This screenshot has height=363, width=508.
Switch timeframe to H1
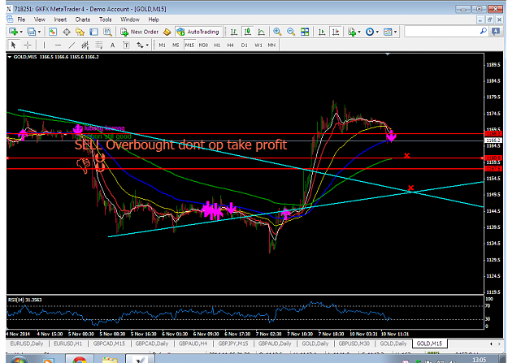pyautogui.click(x=217, y=45)
